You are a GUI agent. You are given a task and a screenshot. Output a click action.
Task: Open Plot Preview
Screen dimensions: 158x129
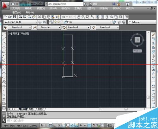tap(25, 17)
